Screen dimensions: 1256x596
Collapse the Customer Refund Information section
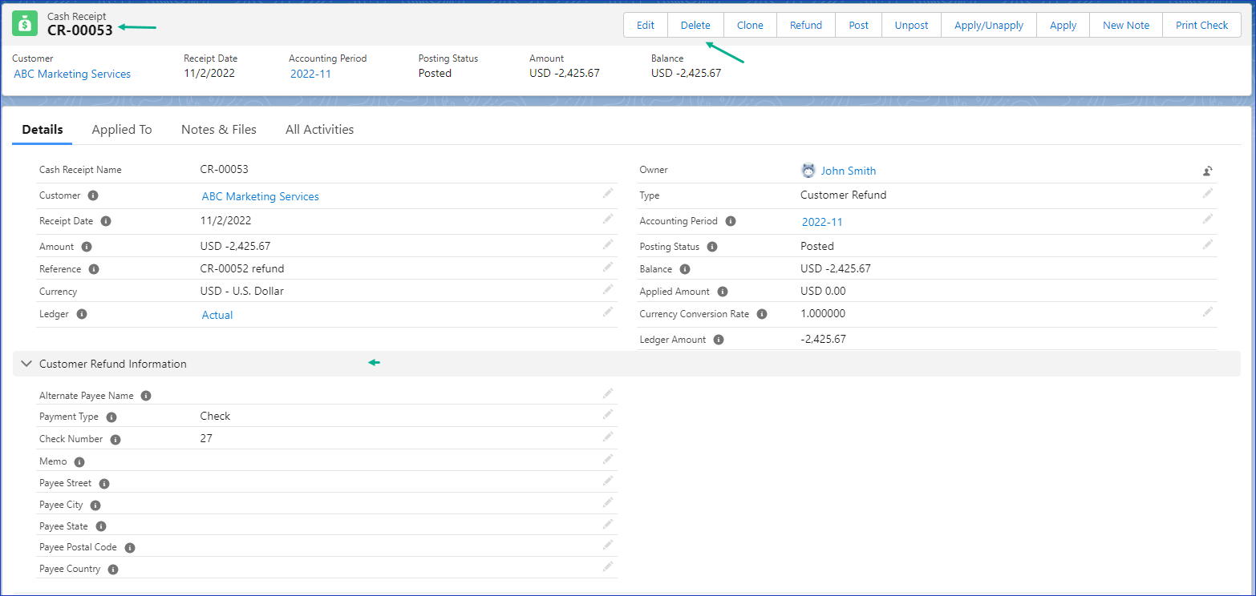26,364
